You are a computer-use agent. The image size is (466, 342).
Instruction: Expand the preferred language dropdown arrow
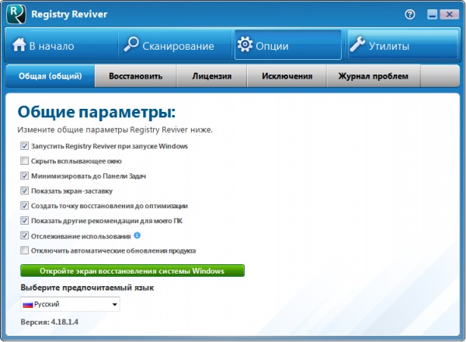point(115,305)
